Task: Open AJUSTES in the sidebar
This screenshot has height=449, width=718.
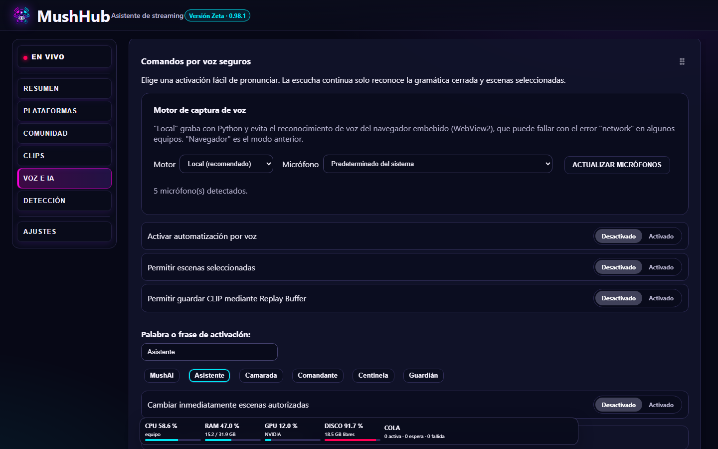Action: click(64, 231)
